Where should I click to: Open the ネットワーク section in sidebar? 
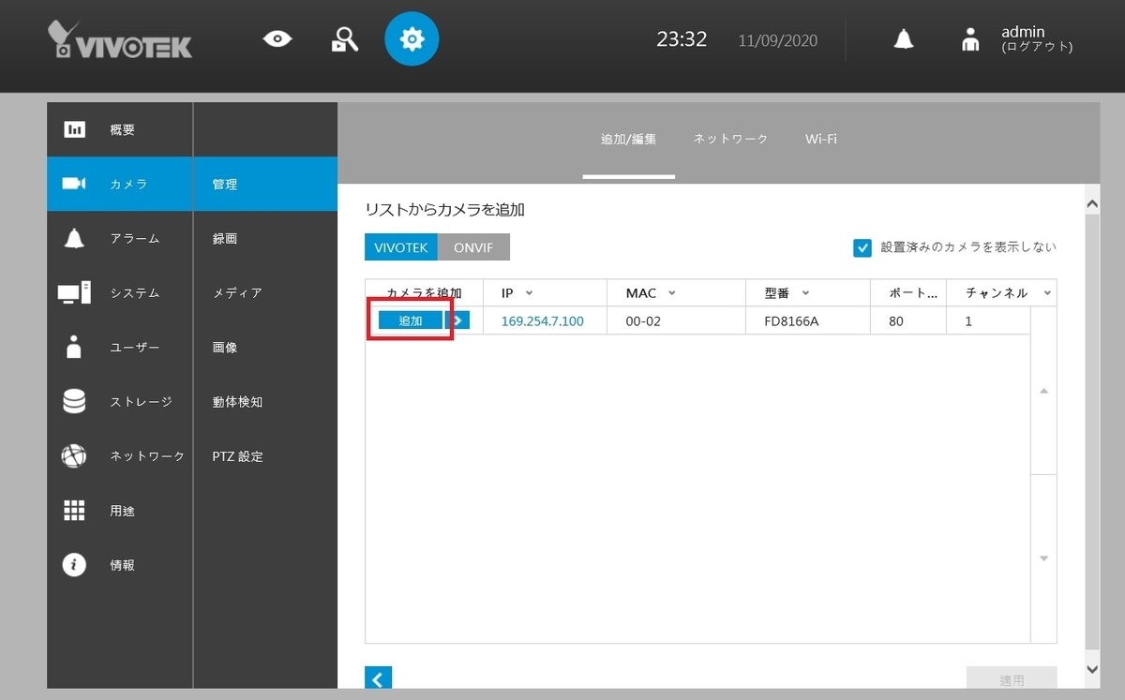tap(120, 455)
